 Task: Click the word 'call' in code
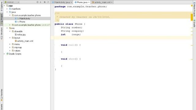71,45
